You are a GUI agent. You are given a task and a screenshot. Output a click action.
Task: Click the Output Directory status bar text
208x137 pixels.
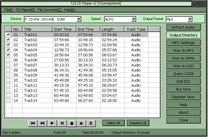131,133
